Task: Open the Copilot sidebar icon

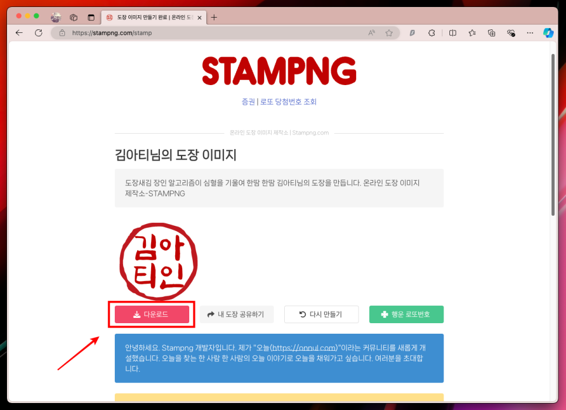Action: click(548, 33)
